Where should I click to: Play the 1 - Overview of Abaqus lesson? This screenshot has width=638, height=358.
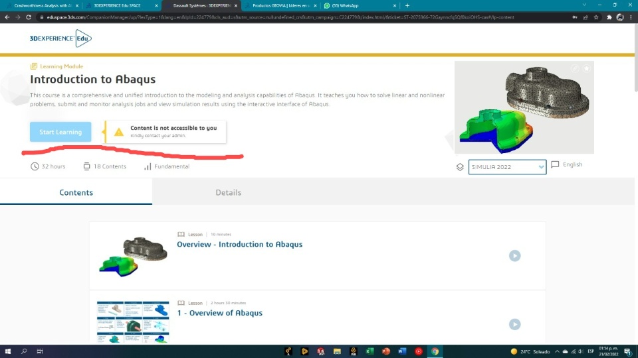click(514, 324)
